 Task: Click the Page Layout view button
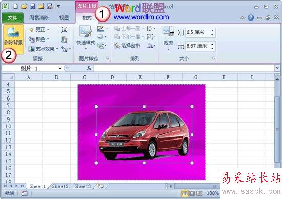pos(192,193)
